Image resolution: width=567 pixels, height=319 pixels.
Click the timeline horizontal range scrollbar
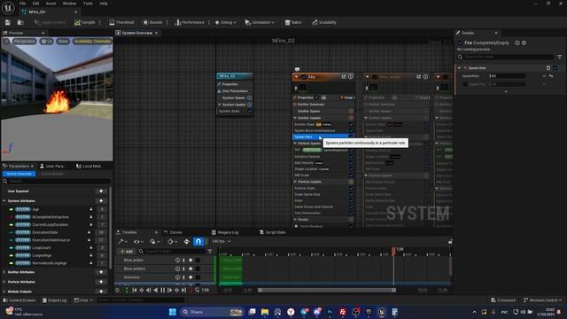[327, 290]
